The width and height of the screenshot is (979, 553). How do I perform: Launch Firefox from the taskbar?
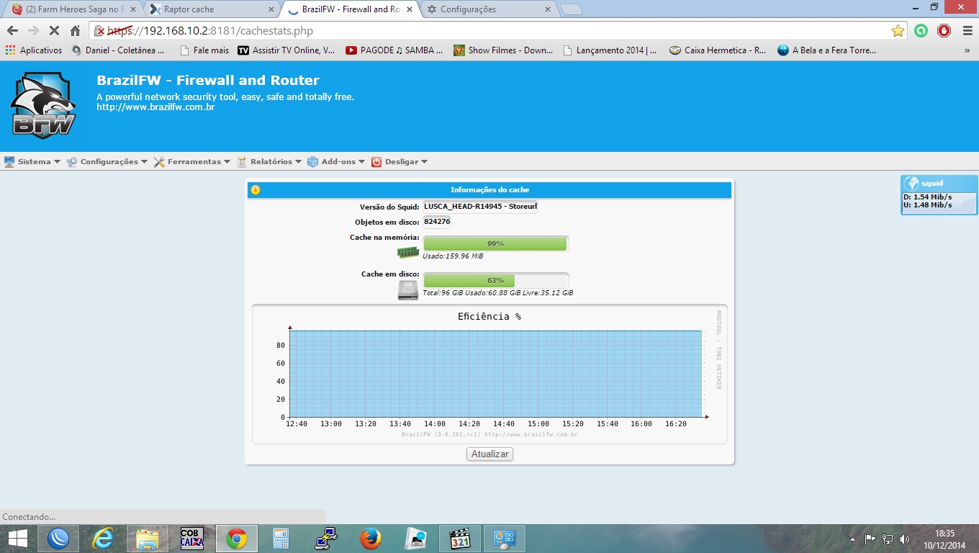point(371,539)
